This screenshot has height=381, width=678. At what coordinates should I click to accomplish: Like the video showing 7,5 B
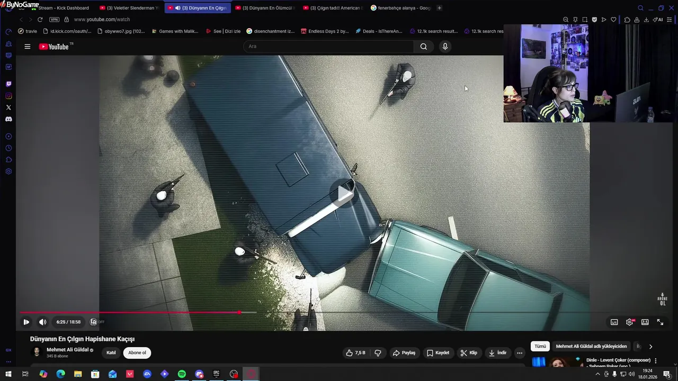[x=356, y=353]
